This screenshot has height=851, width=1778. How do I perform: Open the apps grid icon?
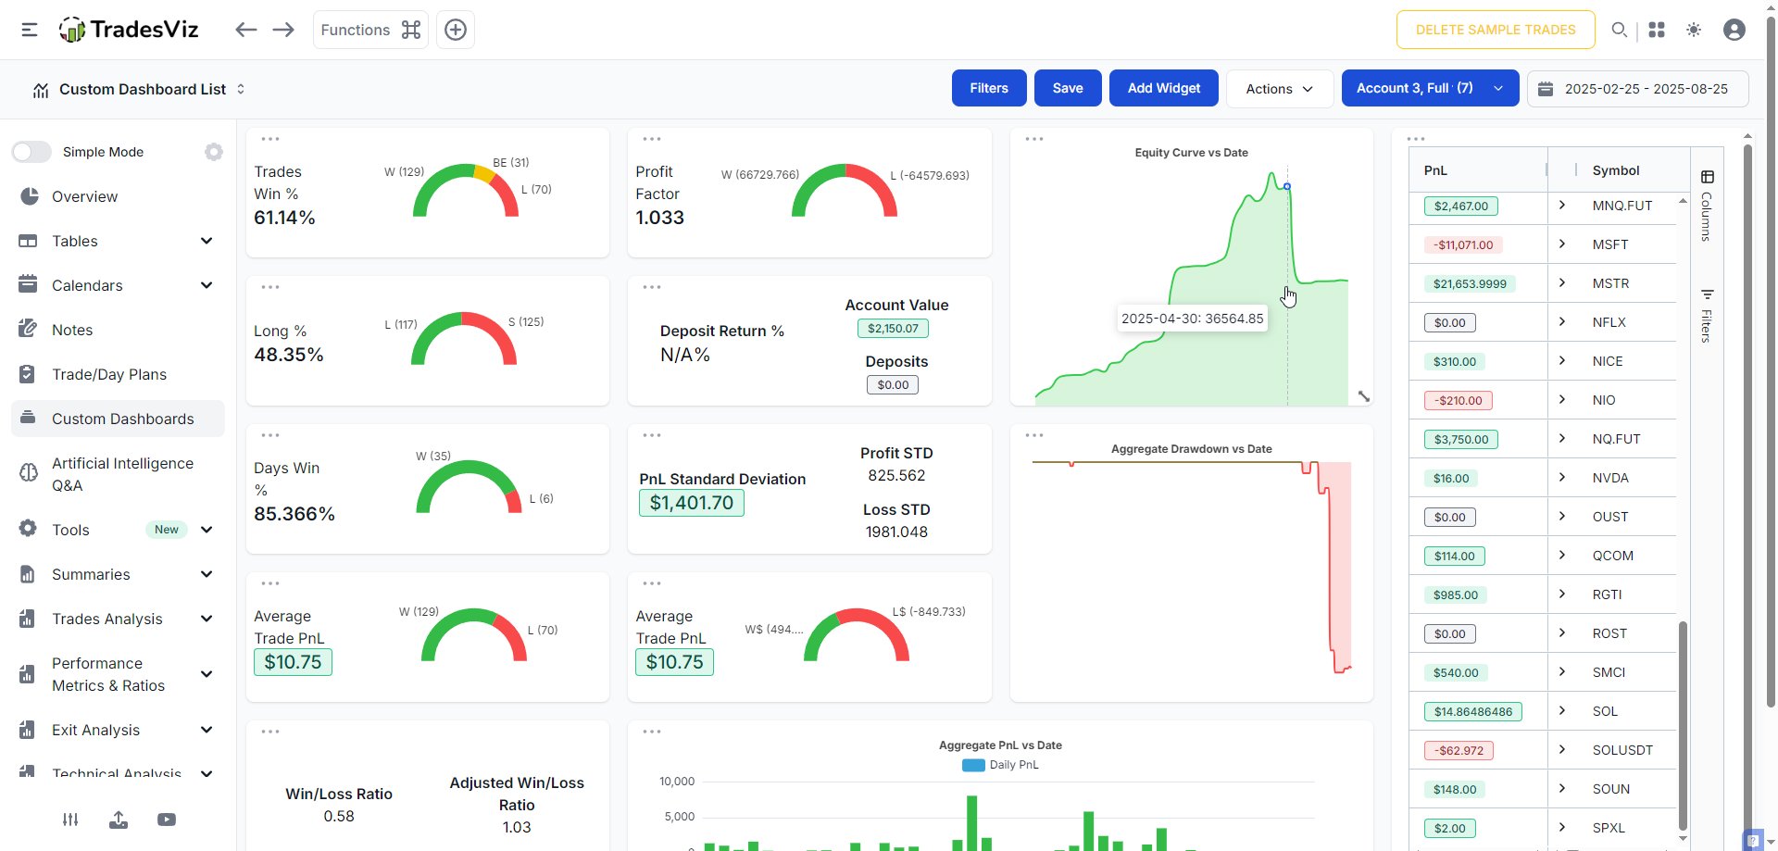click(x=1657, y=30)
